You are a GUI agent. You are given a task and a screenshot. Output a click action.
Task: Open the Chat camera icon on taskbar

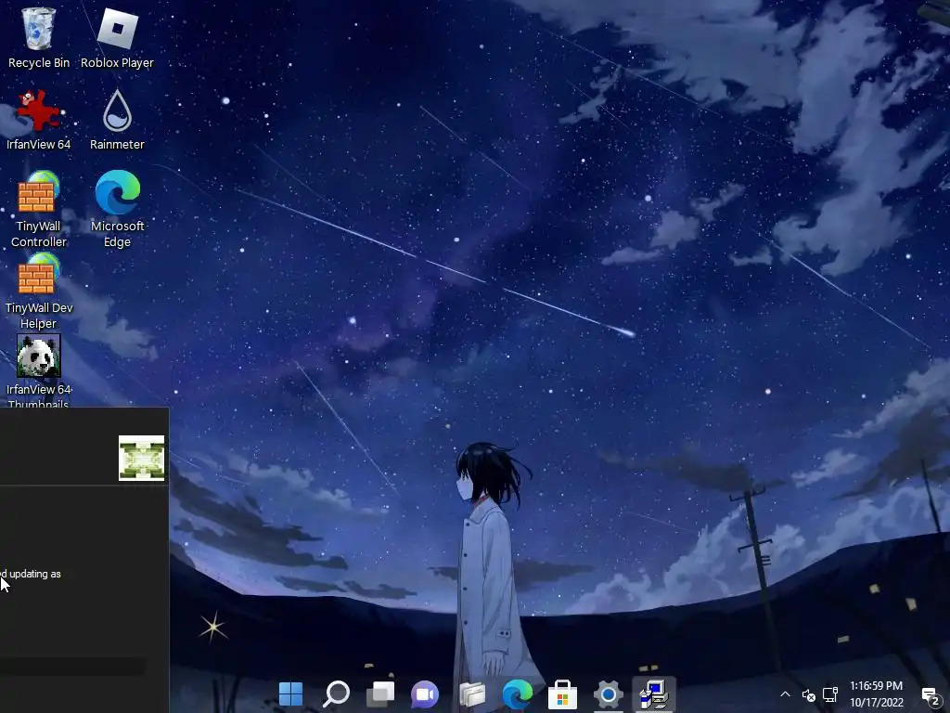425,694
